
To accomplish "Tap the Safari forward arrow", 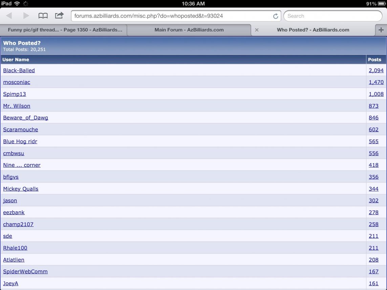I will (x=26, y=16).
